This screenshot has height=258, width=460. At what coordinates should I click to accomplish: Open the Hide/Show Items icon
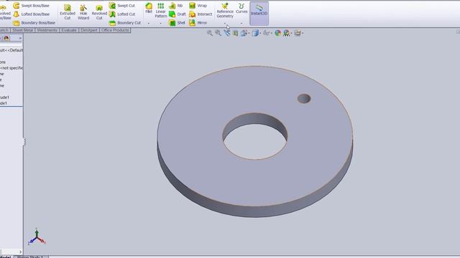point(266,33)
